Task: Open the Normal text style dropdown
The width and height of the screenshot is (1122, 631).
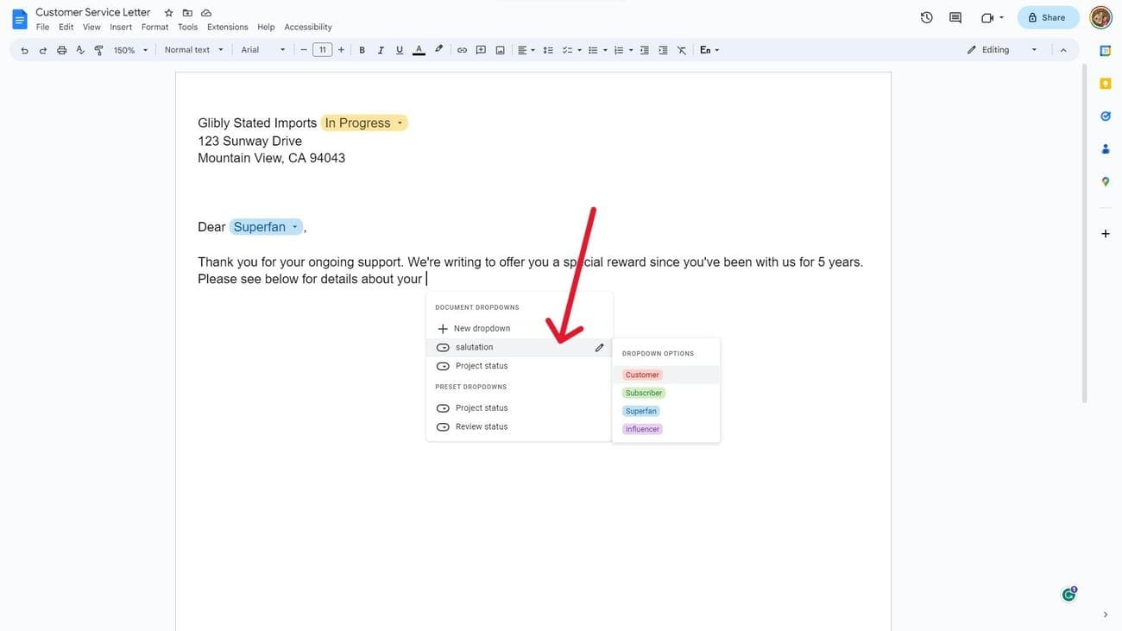Action: point(193,50)
